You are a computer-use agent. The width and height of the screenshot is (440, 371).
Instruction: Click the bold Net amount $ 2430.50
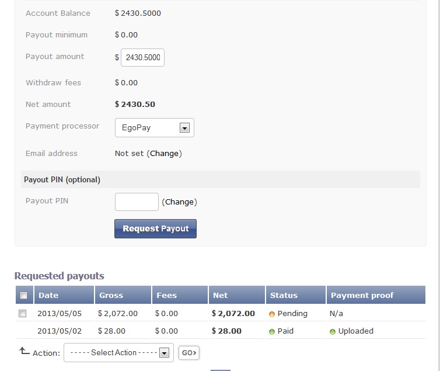(x=135, y=104)
